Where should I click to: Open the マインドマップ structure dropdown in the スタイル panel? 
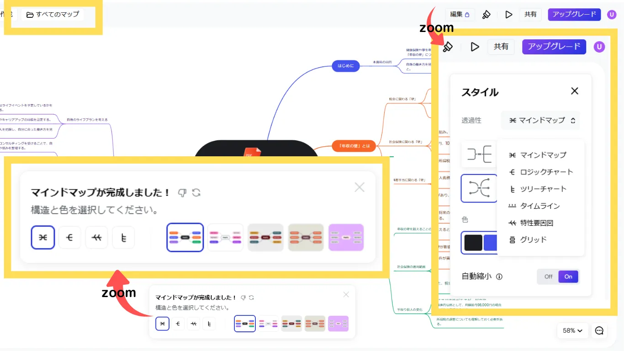point(540,120)
